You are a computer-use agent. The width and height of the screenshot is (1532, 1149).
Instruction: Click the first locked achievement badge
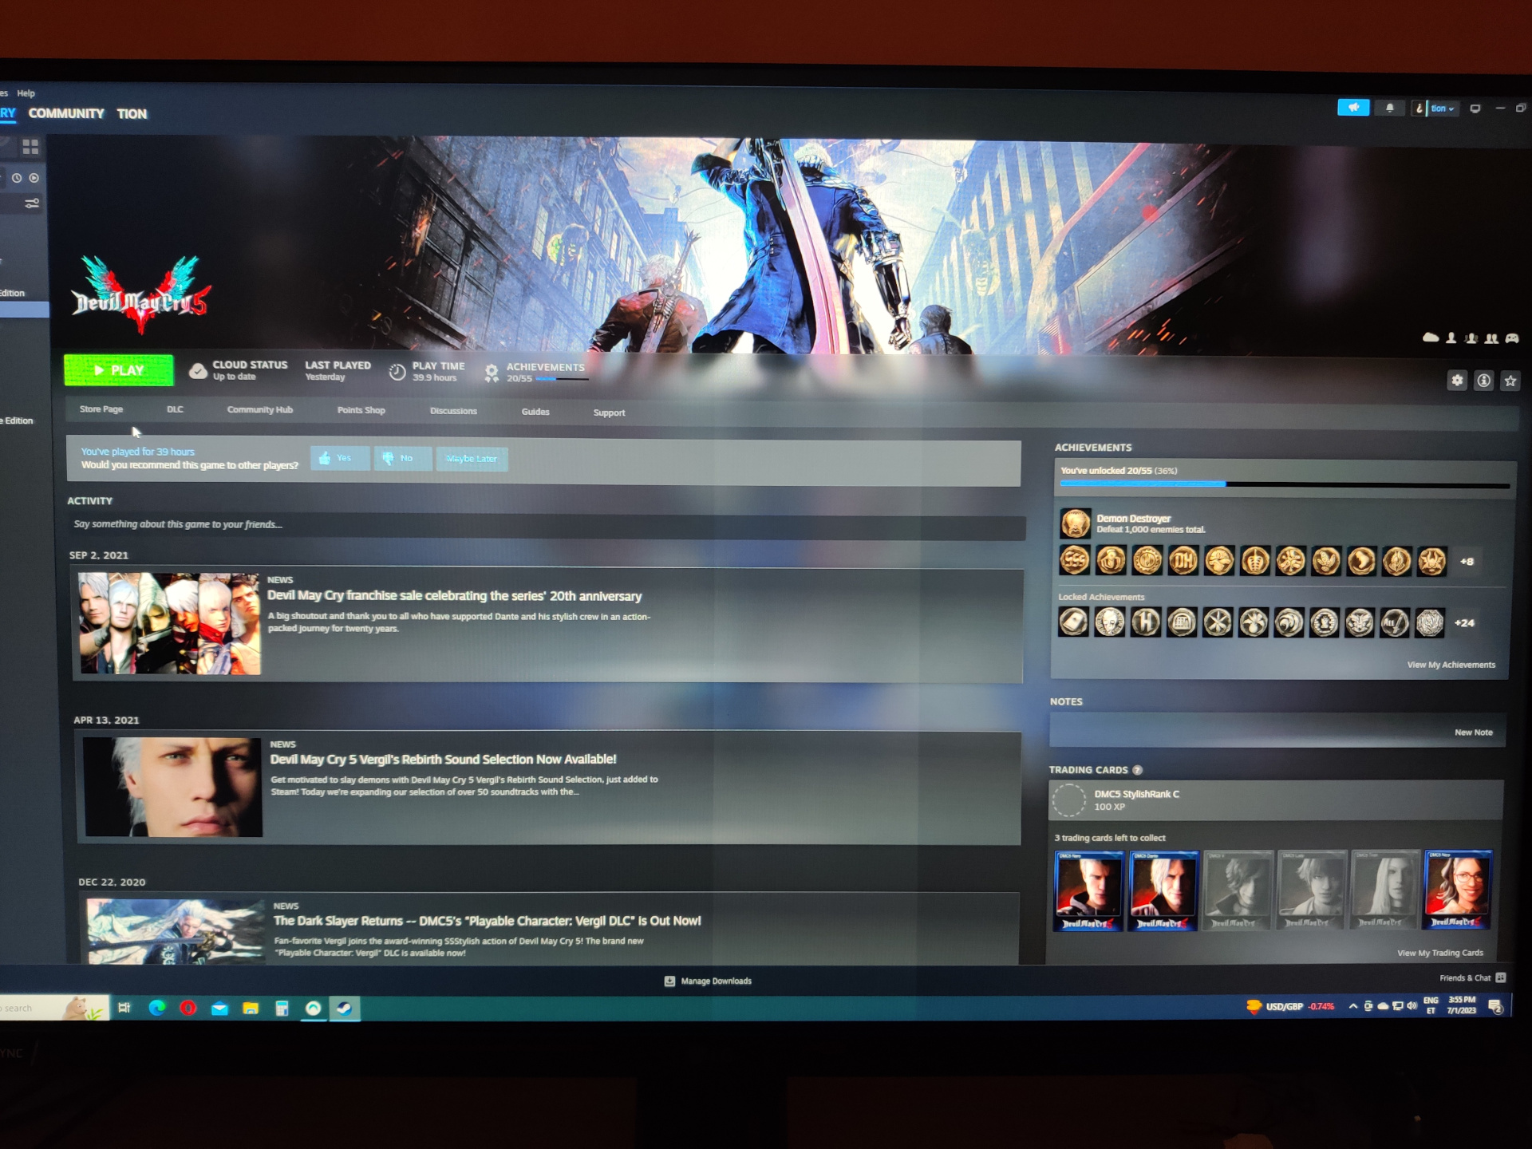pyautogui.click(x=1073, y=622)
